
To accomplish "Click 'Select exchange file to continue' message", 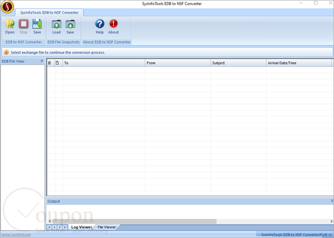I will (x=58, y=52).
